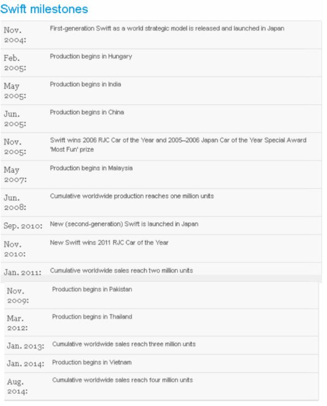Image resolution: width=327 pixels, height=406 pixels.
Task: Click "Production begins in Malaysia" entry
Action: (x=91, y=168)
